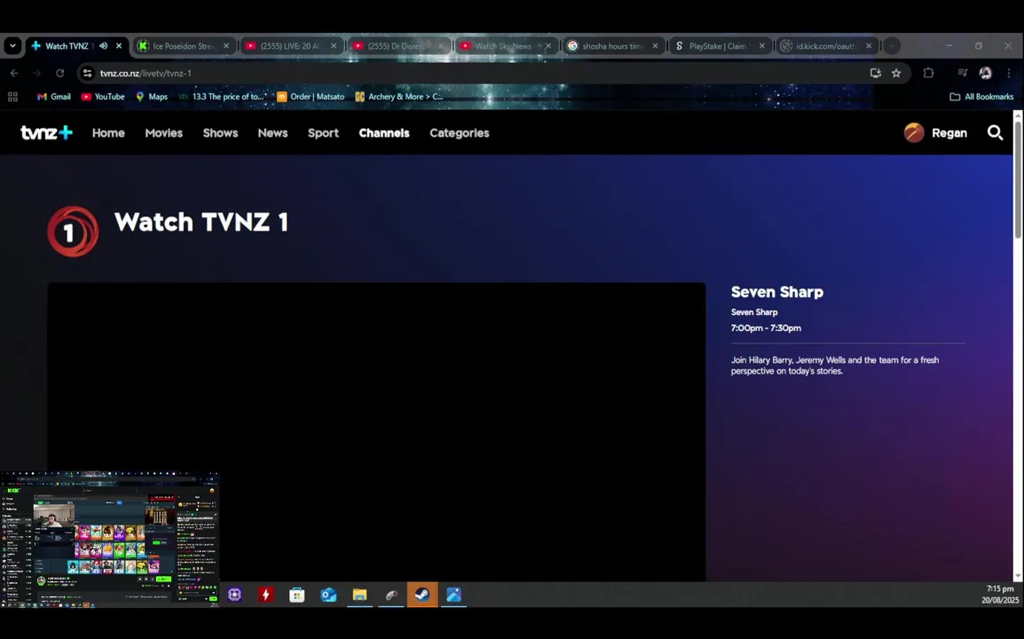1024x639 pixels.
Task: Click the 7:00pm - 7:30pm time text
Action: point(766,328)
